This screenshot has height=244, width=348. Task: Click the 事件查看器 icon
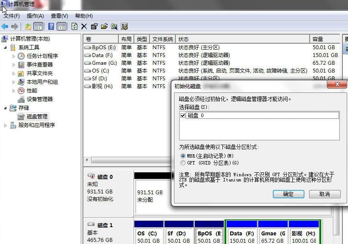coord(21,65)
